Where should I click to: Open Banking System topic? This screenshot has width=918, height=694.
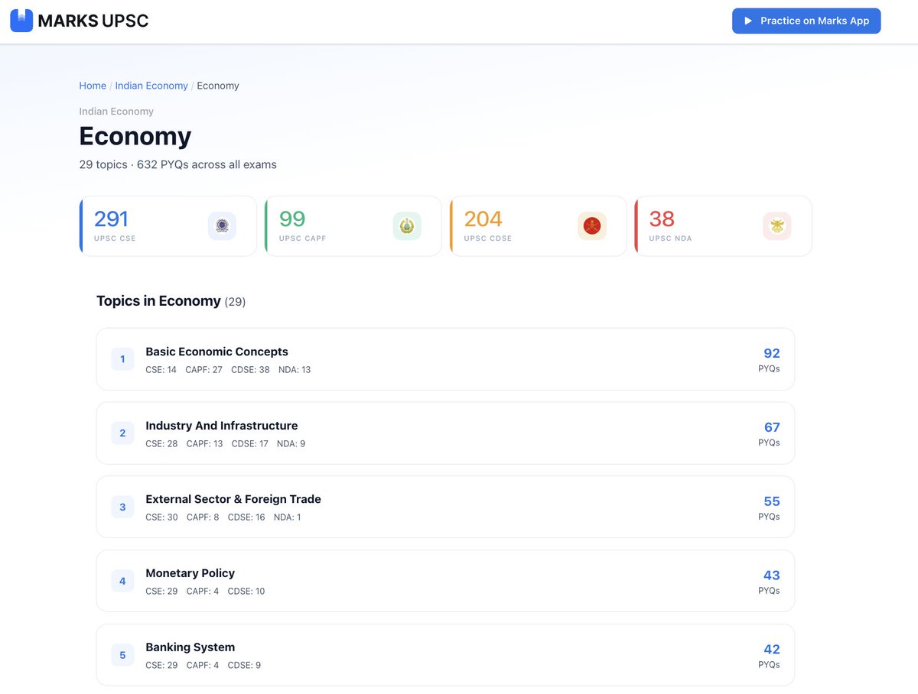[x=445, y=655]
